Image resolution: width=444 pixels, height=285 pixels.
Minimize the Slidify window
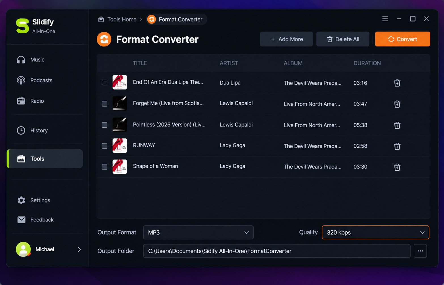click(399, 19)
